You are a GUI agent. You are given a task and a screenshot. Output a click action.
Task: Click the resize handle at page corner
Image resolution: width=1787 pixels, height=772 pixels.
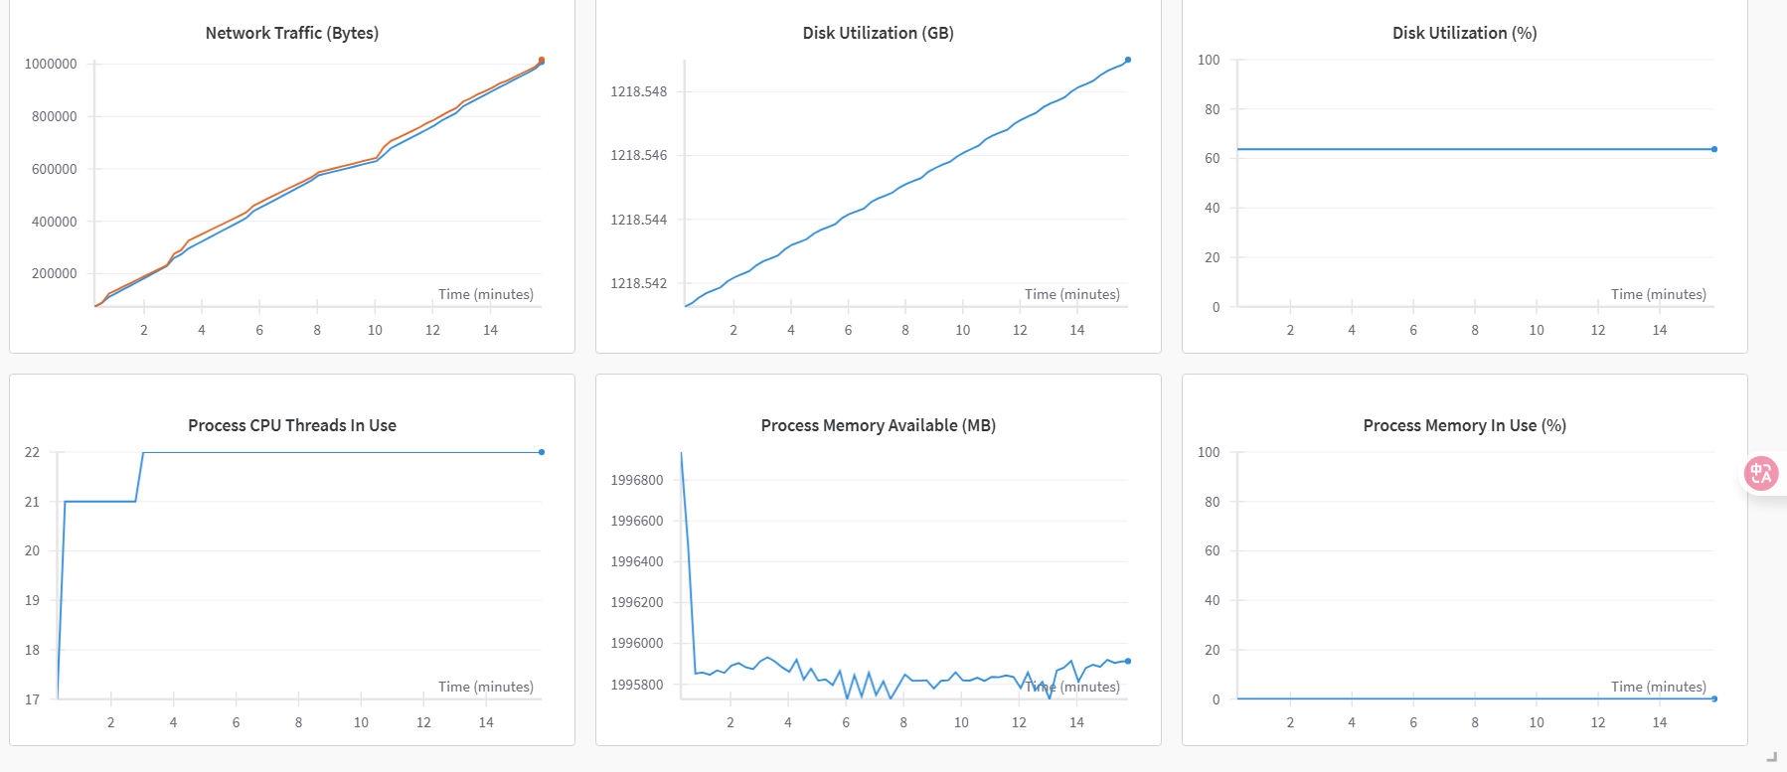pyautogui.click(x=1771, y=757)
